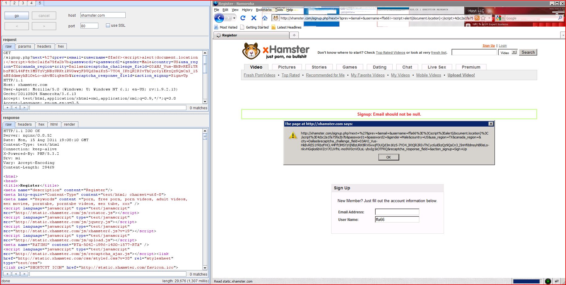Open the response headers tab

[25, 124]
